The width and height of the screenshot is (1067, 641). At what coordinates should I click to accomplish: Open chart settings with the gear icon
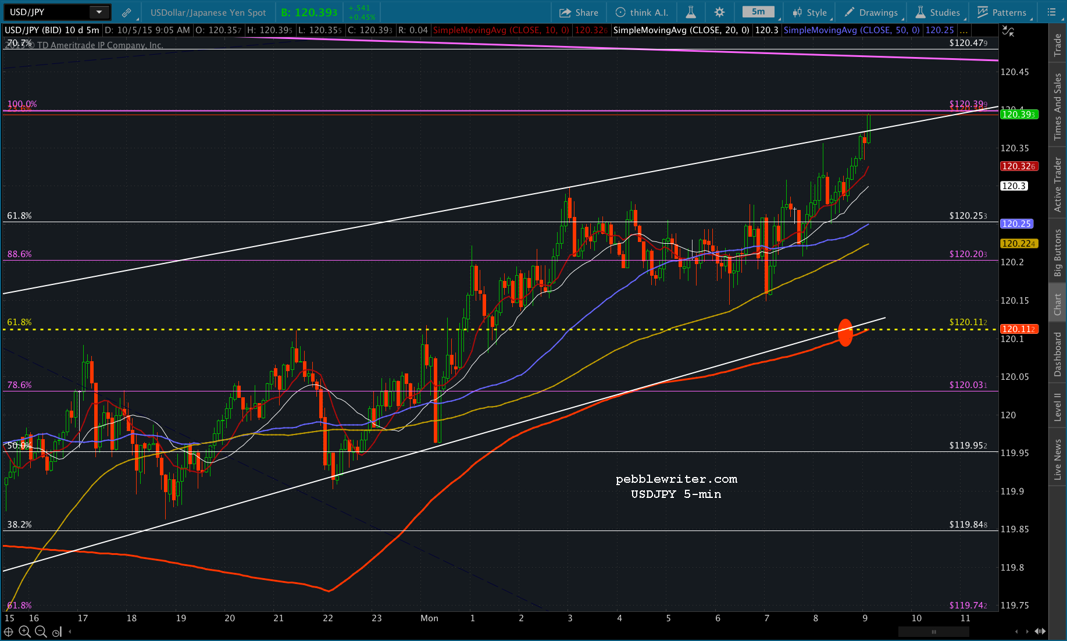pyautogui.click(x=719, y=12)
